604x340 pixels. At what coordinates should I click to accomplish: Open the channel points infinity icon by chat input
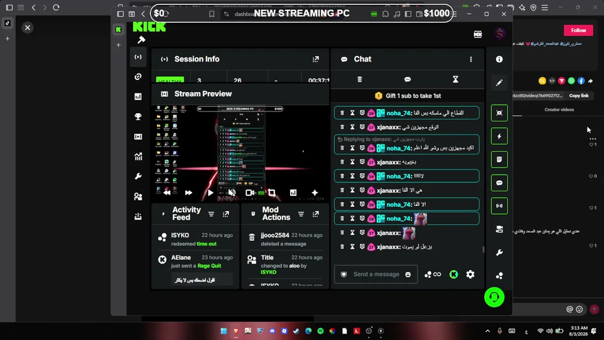tap(433, 274)
